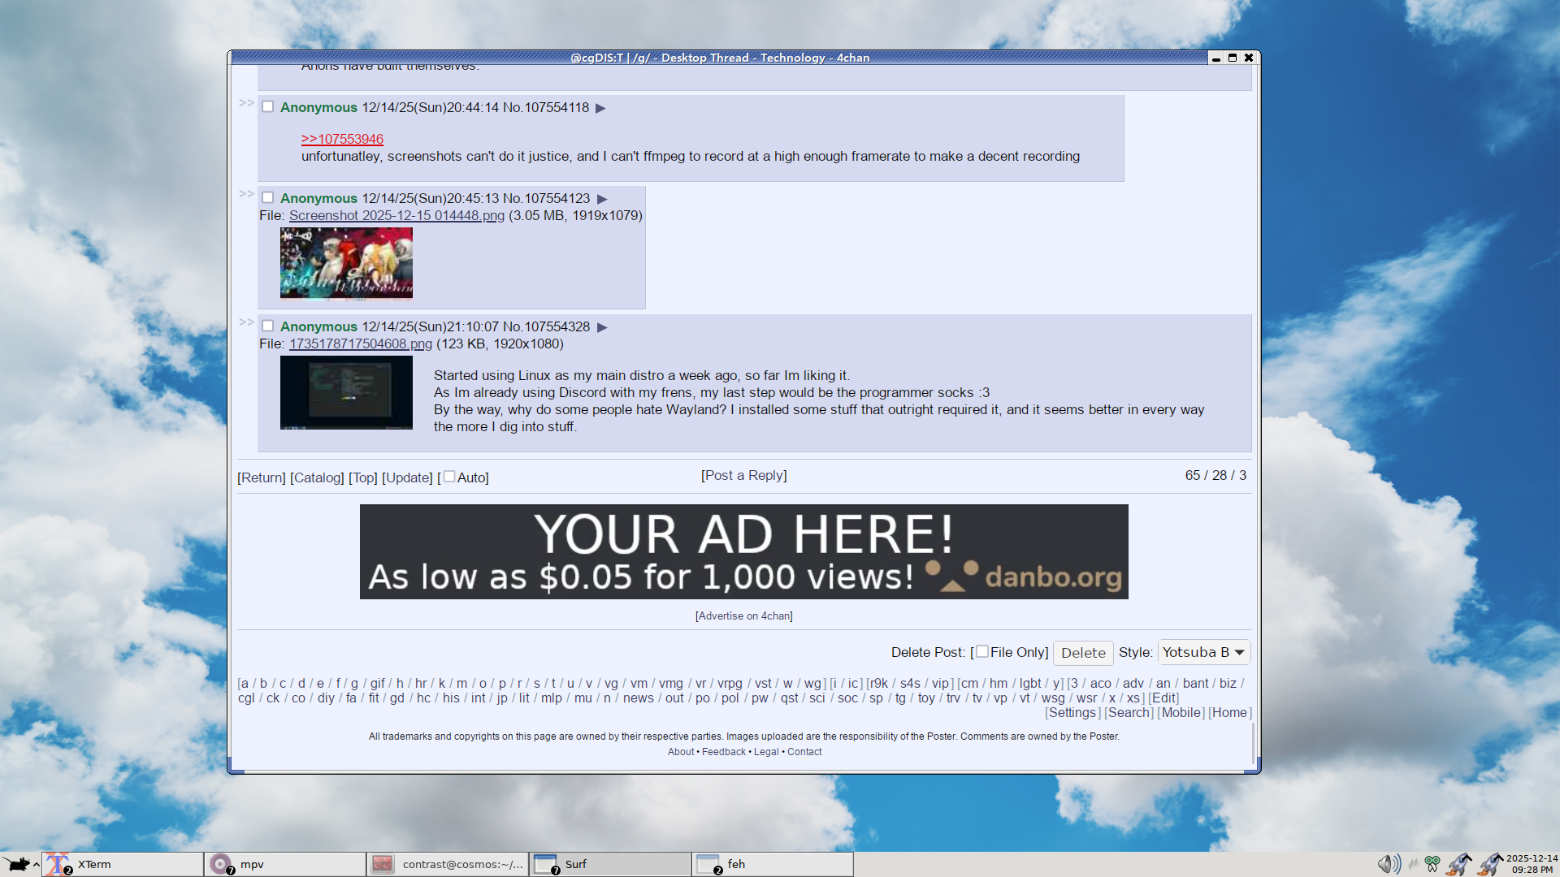The image size is (1560, 877).
Task: Open the Catalog navigation link
Action: coord(317,477)
